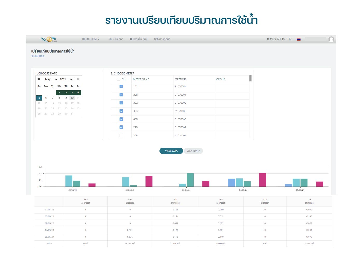Open the user profile avatar
Image resolution: width=363 pixels, height=259 pixels.
pyautogui.click(x=331, y=39)
